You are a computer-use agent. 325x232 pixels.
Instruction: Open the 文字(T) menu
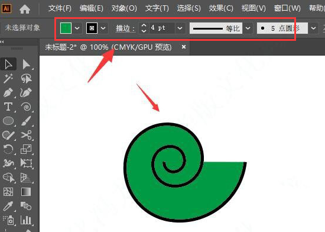tap(157, 8)
